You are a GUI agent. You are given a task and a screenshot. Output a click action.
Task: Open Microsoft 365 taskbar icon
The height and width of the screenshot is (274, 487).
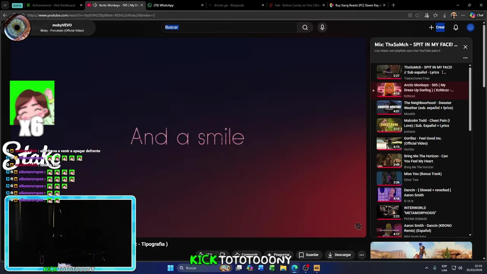click(250, 268)
